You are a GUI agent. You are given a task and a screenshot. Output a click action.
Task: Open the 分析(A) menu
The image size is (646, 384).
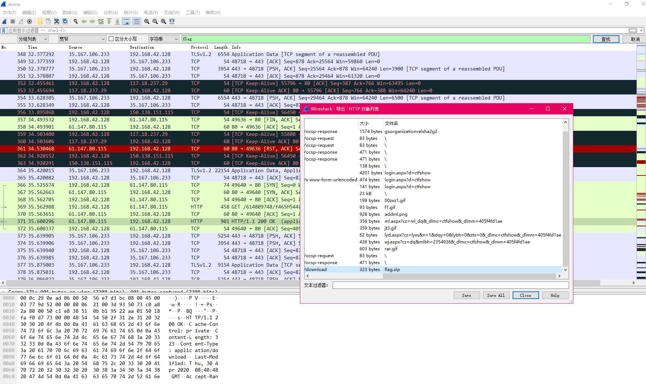point(111,12)
